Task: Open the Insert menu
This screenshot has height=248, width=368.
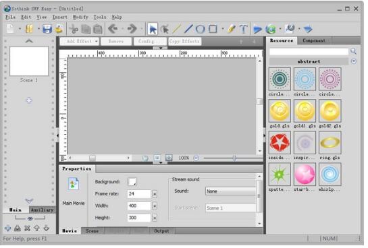Action: pyautogui.click(x=59, y=17)
